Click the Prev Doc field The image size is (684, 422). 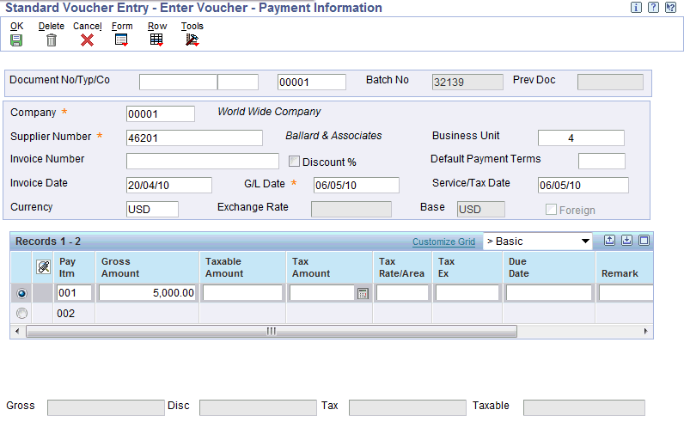610,82
